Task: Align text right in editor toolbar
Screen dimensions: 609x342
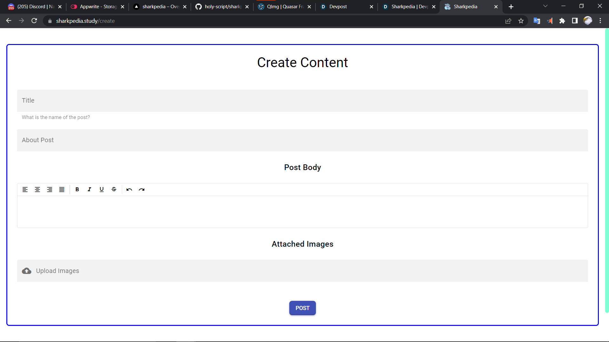Action: click(49, 189)
